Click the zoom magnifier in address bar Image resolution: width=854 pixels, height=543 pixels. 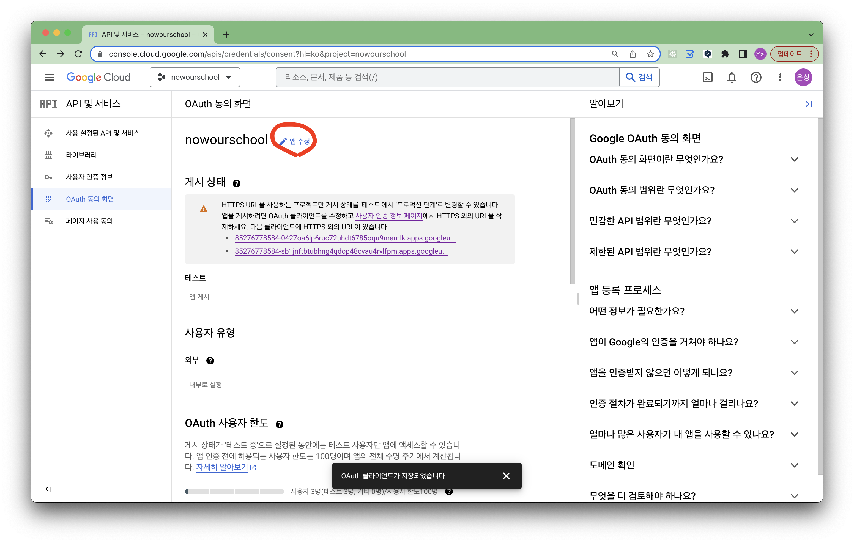(615, 54)
